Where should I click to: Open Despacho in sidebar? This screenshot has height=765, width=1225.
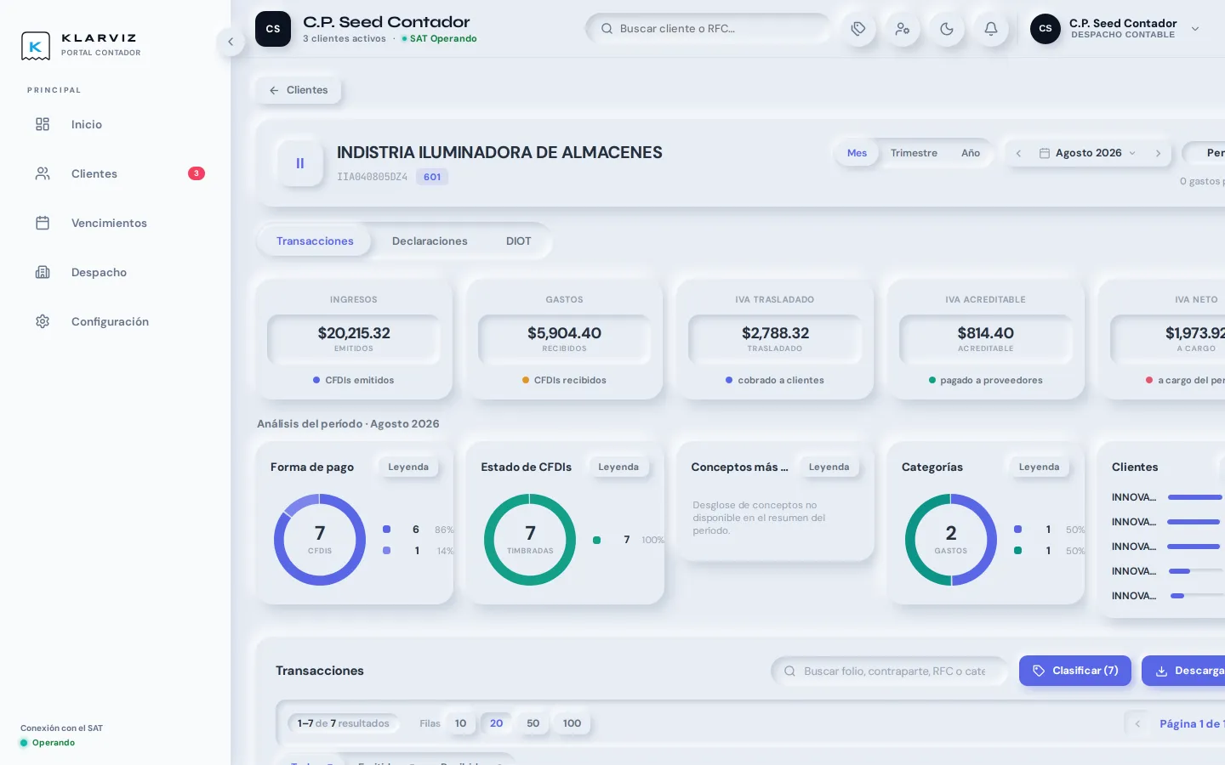[115, 273]
